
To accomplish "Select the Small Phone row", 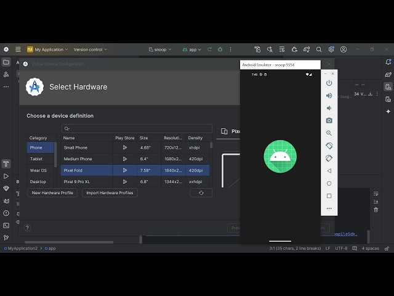I will click(x=135, y=148).
